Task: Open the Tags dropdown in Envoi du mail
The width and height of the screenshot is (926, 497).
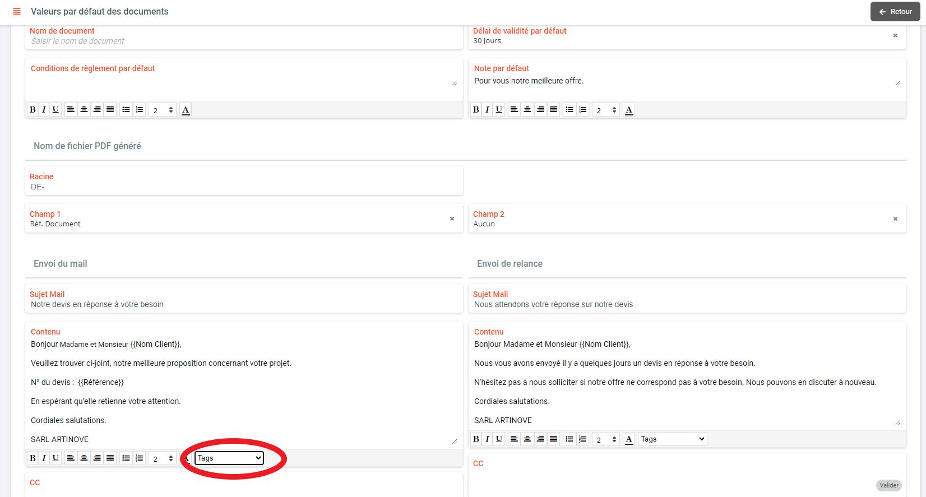Action: click(229, 458)
